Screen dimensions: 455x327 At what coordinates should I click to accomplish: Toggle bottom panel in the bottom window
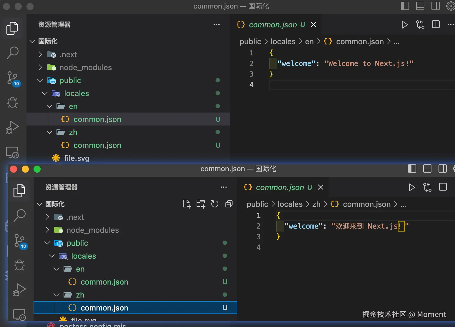click(x=427, y=169)
